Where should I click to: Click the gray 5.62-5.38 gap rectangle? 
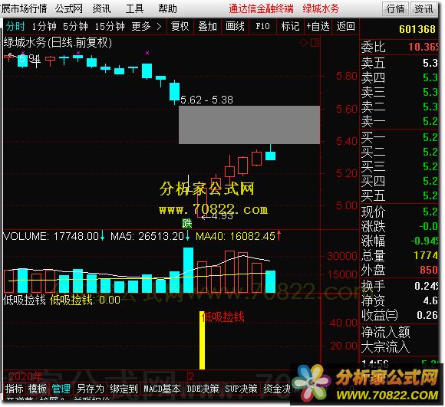click(x=249, y=125)
